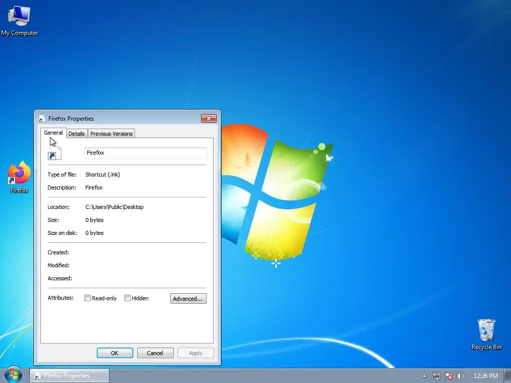Click the location path C:\Users\Public\Desktop
The width and height of the screenshot is (511, 383).
click(x=114, y=207)
